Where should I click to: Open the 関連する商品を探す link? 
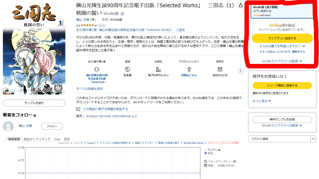169,143
